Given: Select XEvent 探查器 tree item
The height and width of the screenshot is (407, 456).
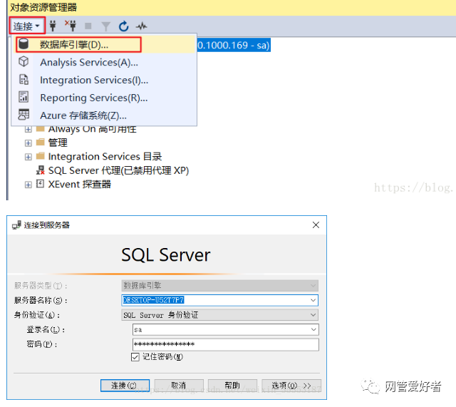Looking at the screenshot, I should 79,185.
